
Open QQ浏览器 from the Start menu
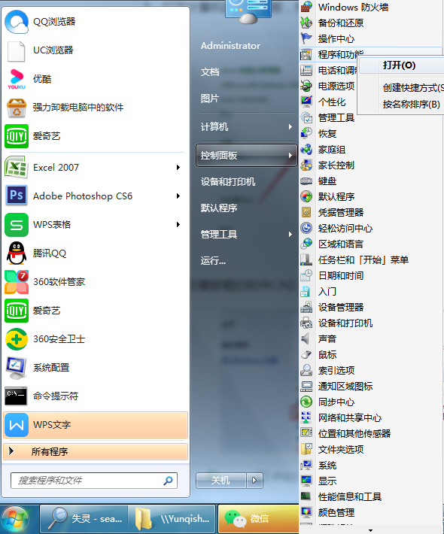click(x=17, y=22)
